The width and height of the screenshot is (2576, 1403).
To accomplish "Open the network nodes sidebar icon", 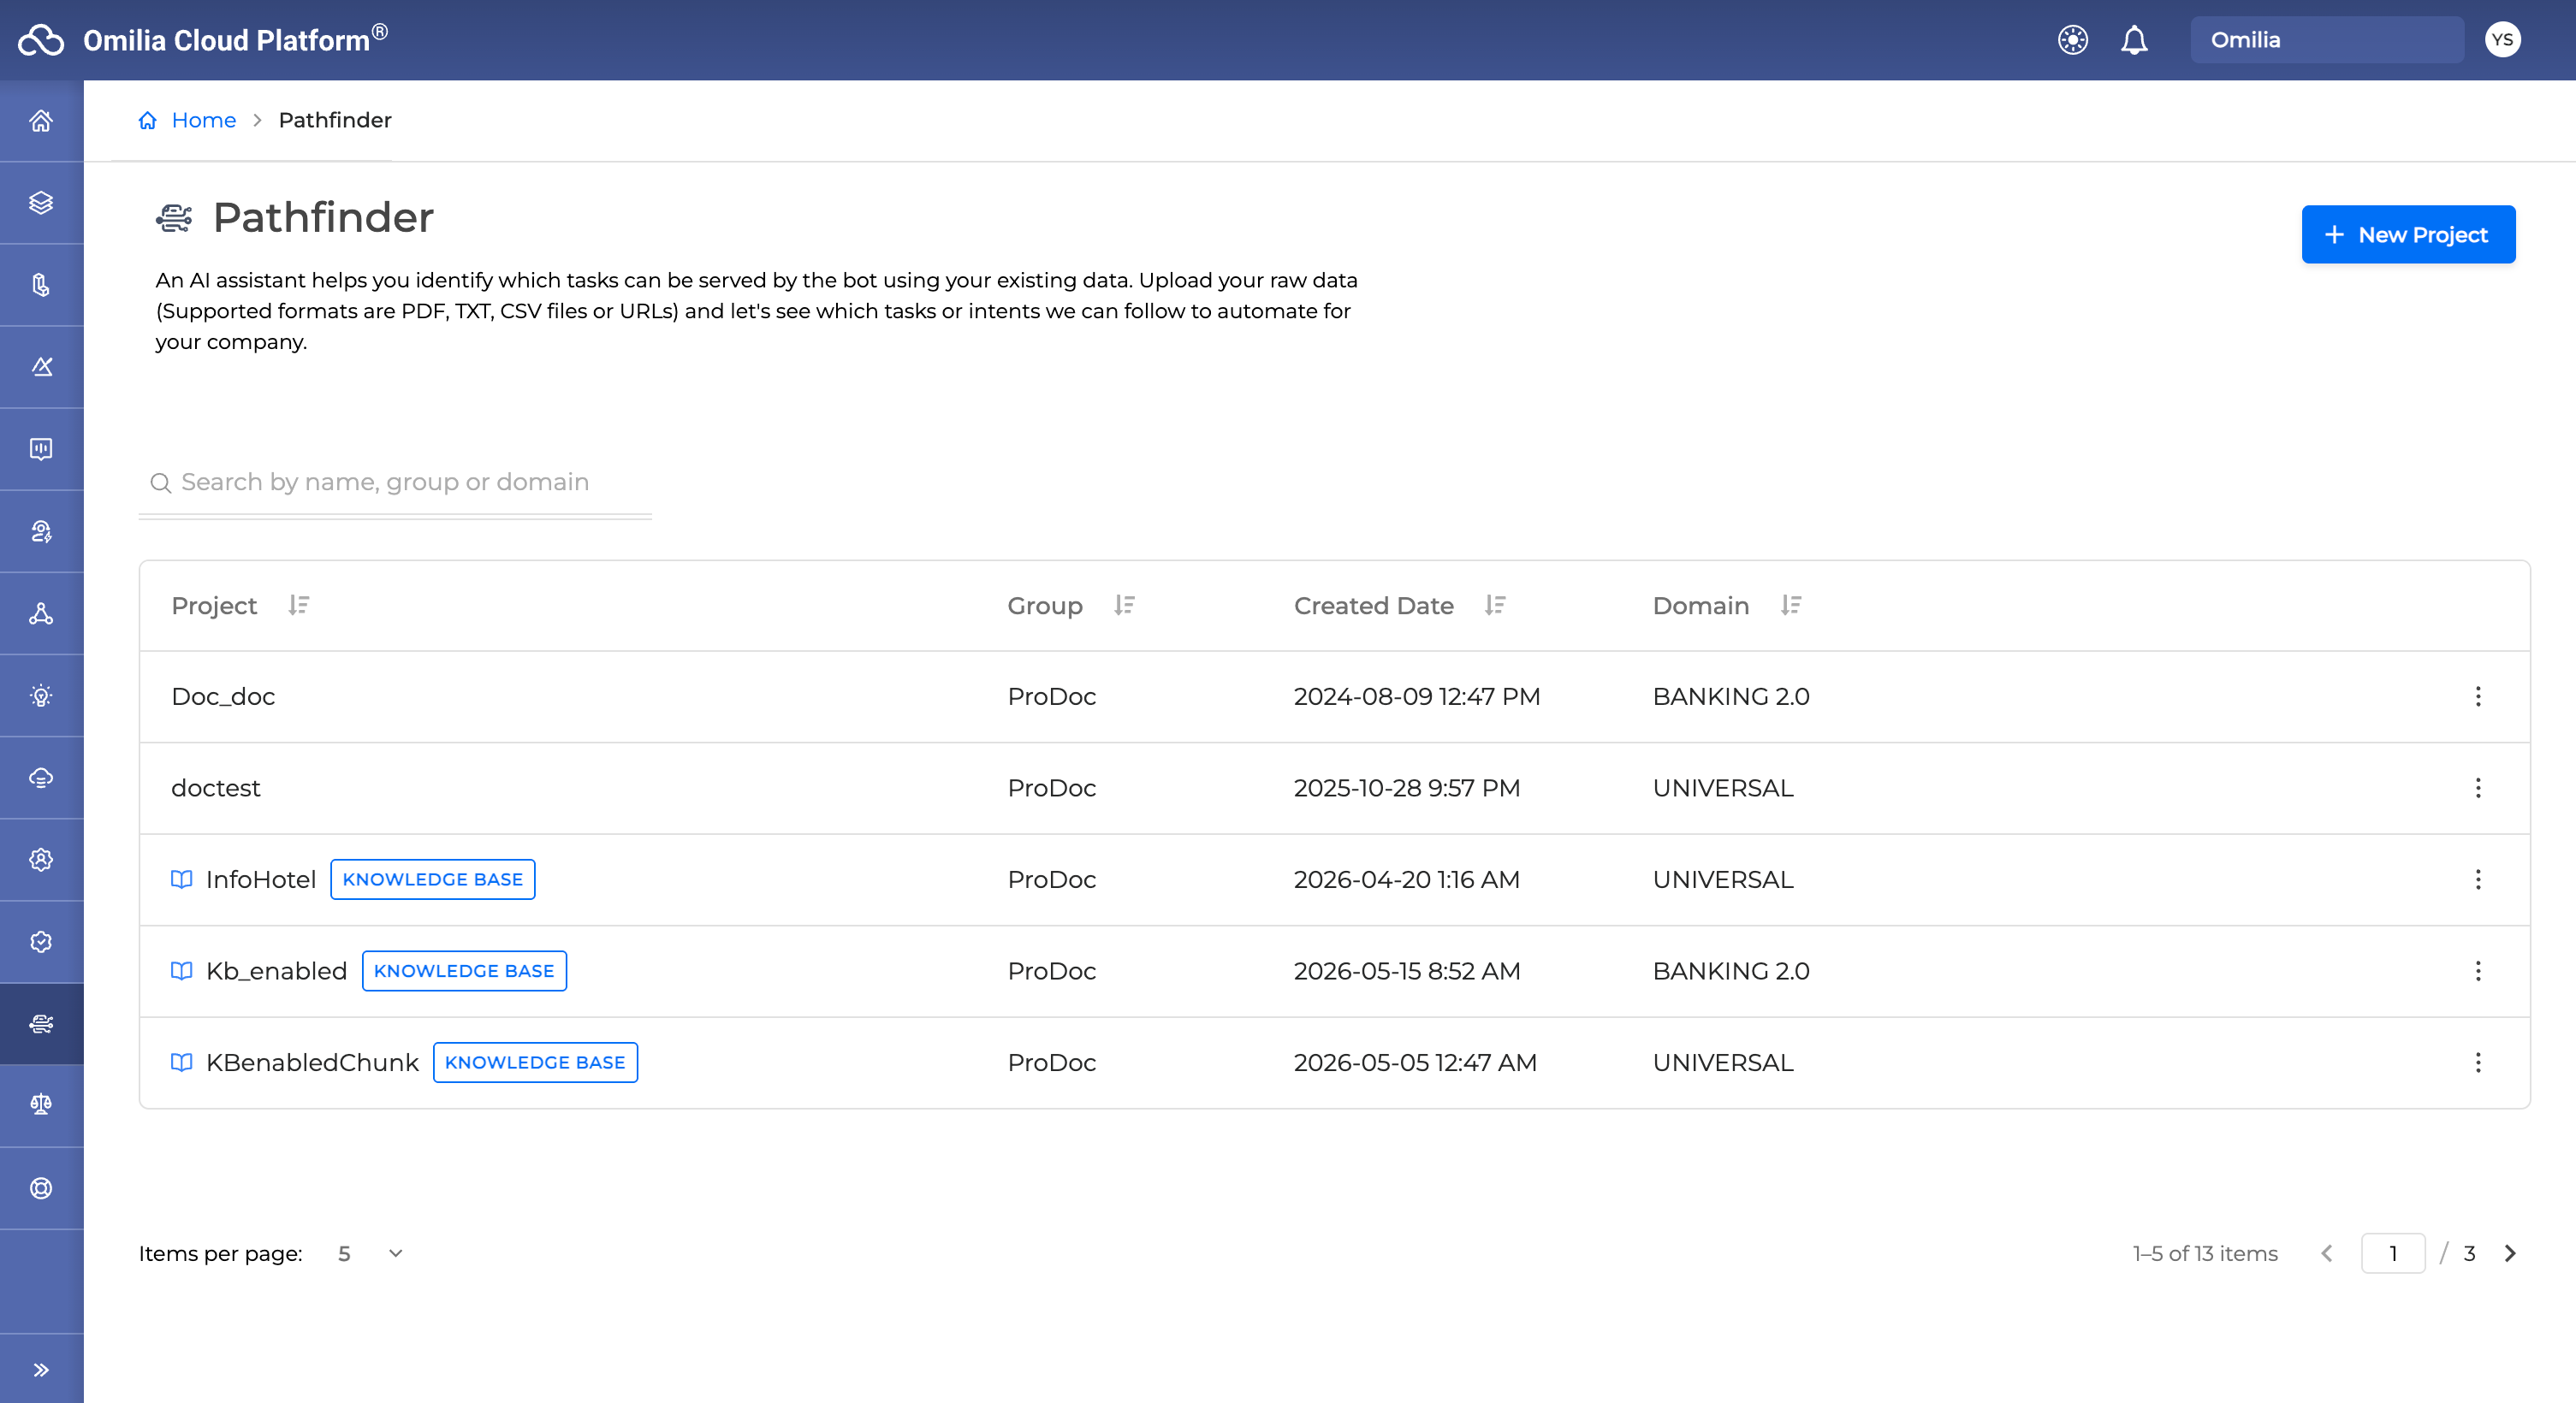I will coord(41,613).
